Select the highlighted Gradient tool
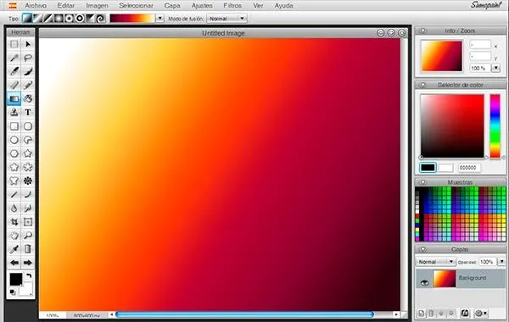This screenshot has height=322, width=509. (14, 98)
